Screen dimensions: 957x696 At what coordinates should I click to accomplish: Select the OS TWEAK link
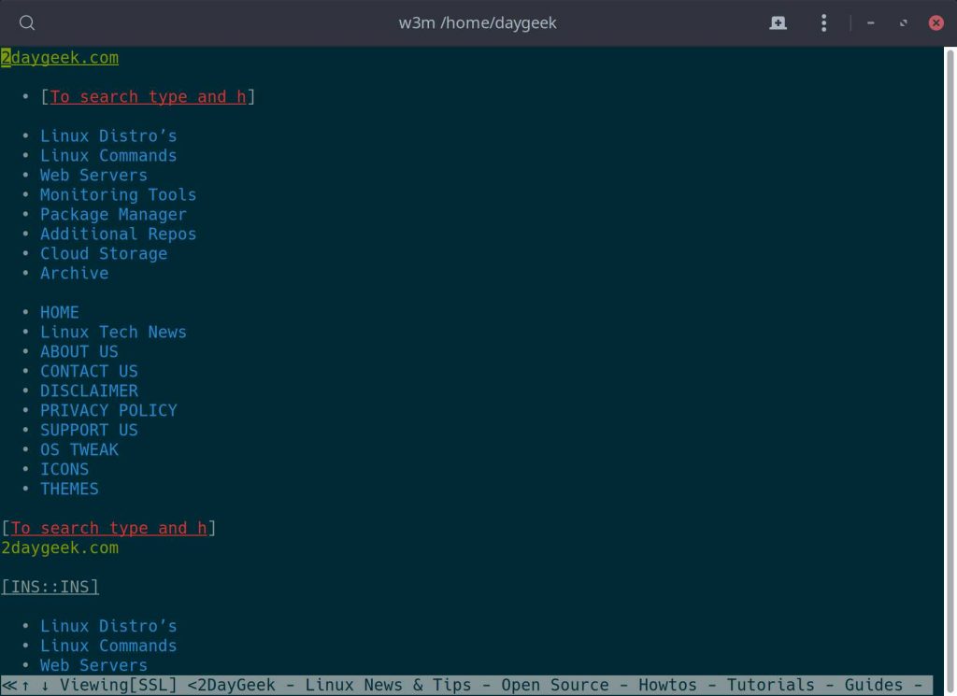click(x=79, y=449)
